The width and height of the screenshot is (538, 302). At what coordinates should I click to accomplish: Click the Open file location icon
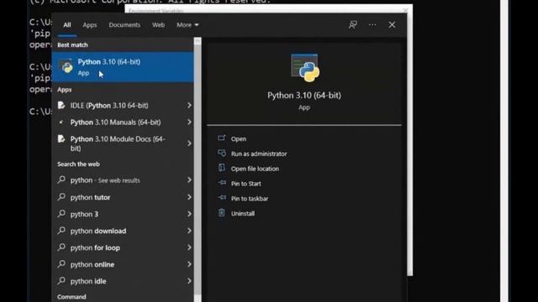(x=222, y=168)
